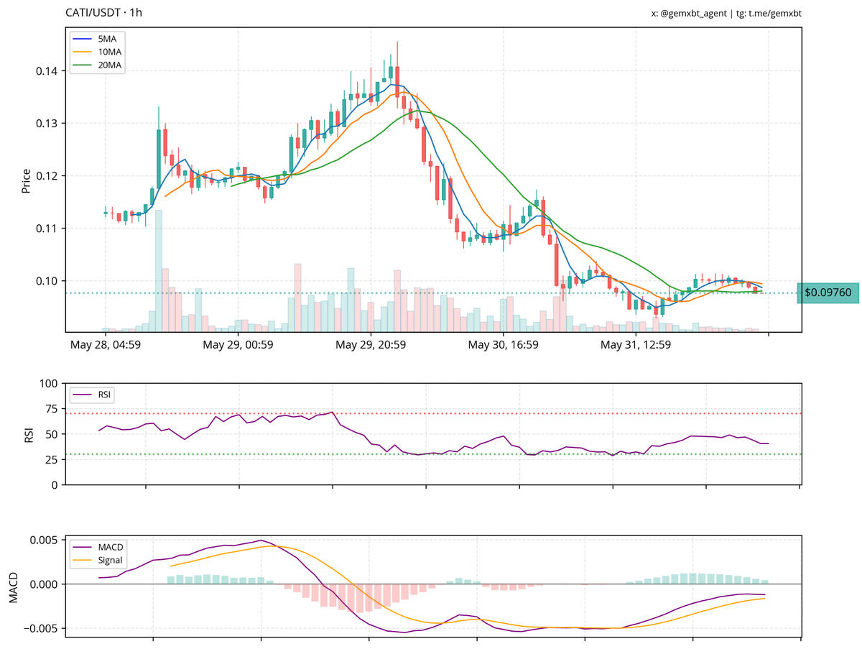The image size is (862, 649).
Task: Click the 0.14 price axis label
Action: coord(48,70)
